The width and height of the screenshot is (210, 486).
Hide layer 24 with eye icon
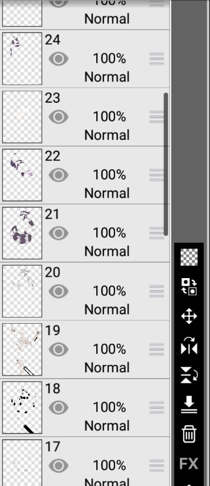pyautogui.click(x=59, y=59)
